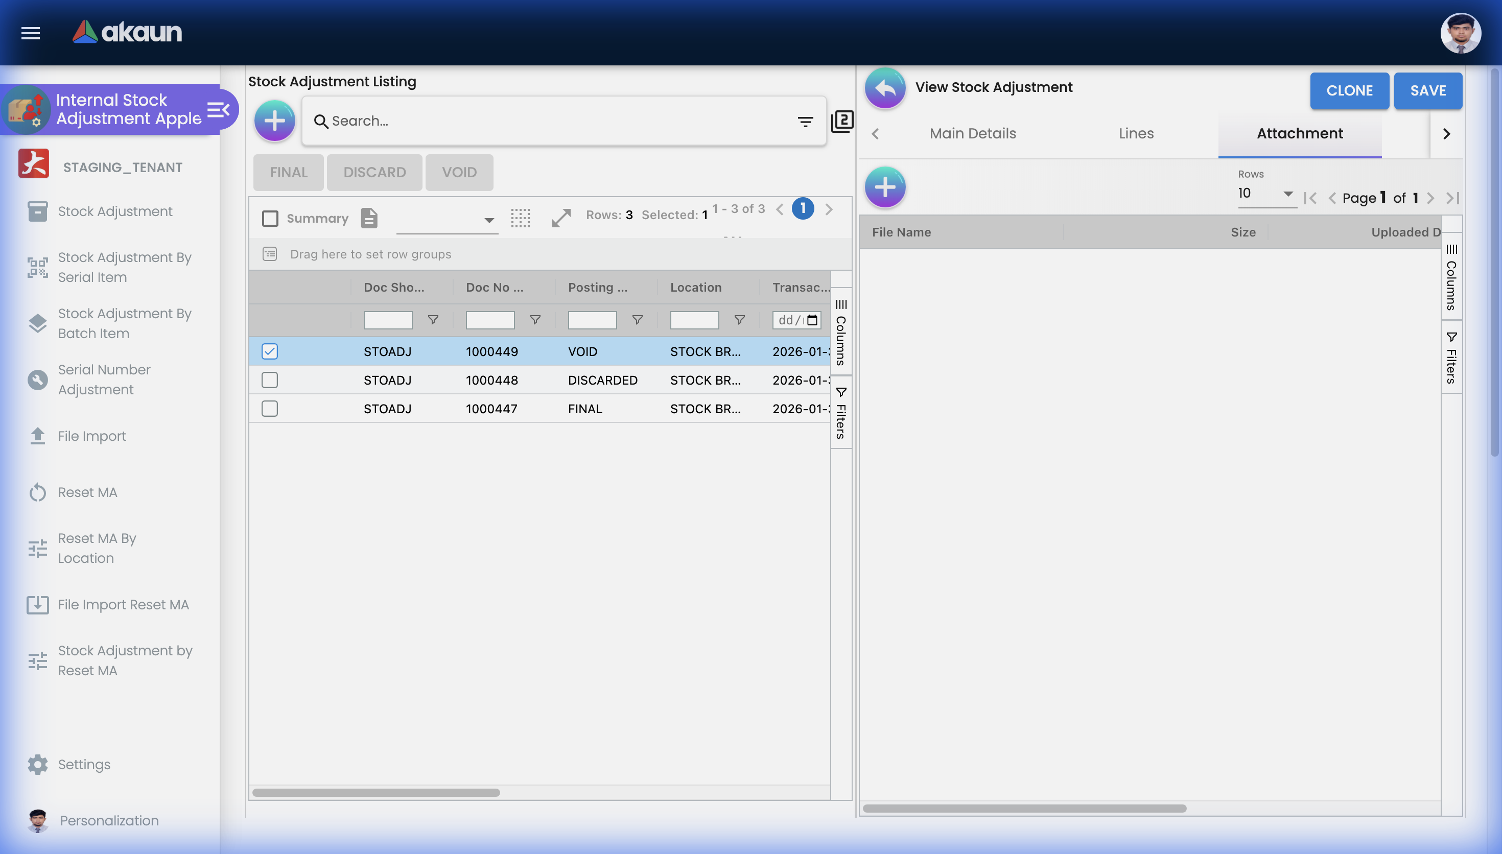Screen dimensions: 1502x854
Task: Click the listing horizontal scrollbar
Action: (x=376, y=792)
